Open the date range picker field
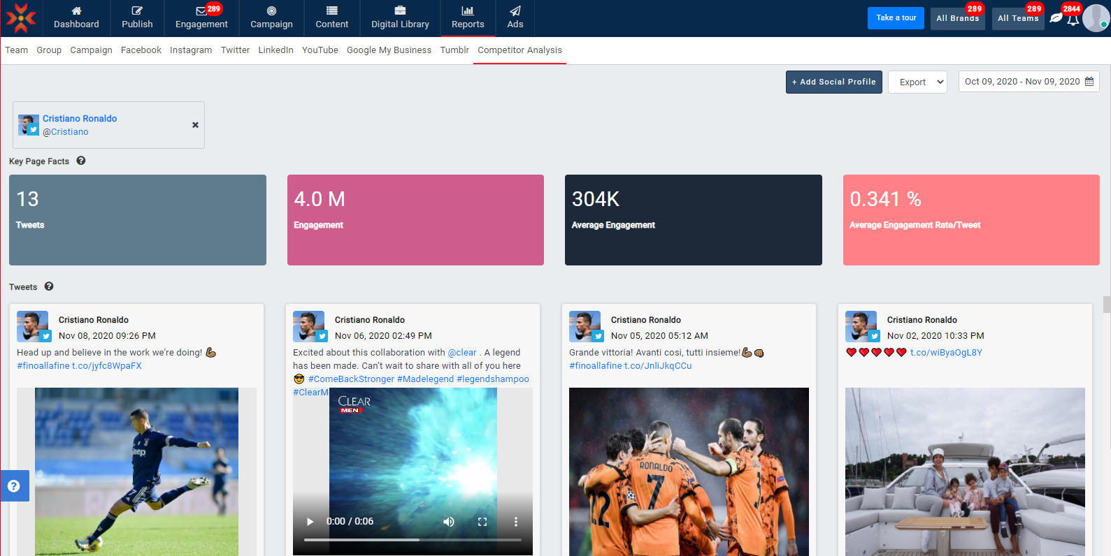 (1028, 82)
